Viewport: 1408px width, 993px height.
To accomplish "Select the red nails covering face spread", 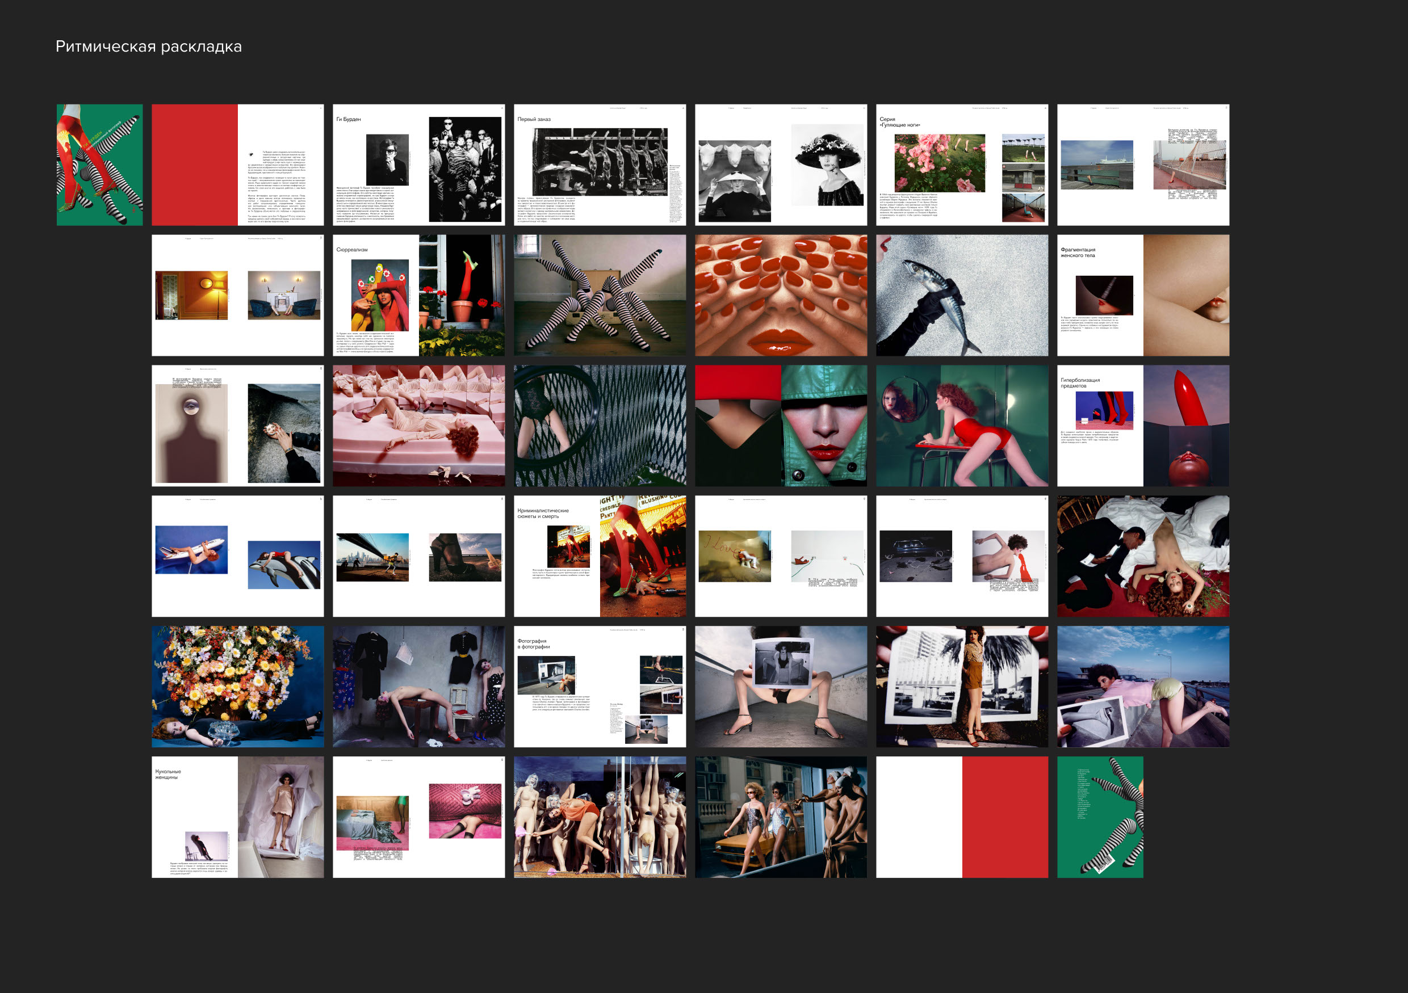I will coord(781,295).
